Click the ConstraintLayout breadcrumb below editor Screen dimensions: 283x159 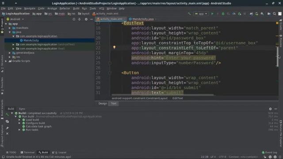[140, 98]
